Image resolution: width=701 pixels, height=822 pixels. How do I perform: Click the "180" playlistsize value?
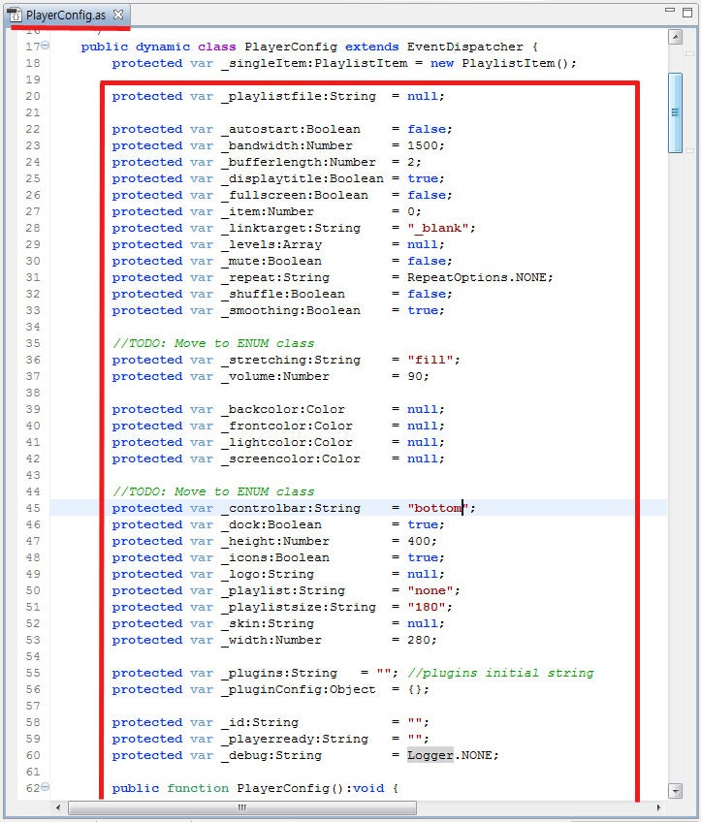click(427, 607)
